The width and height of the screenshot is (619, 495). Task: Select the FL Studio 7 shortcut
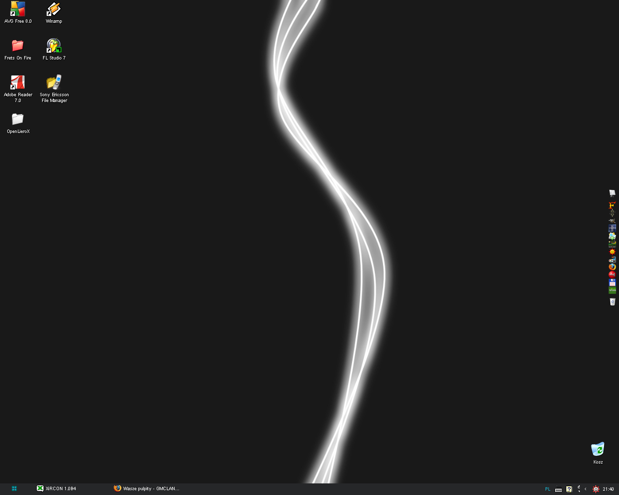[54, 46]
